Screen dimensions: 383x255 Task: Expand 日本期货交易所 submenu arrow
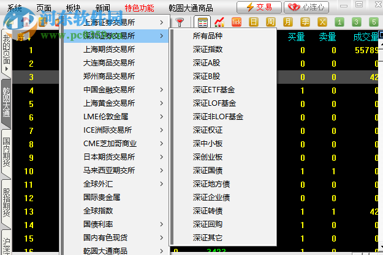pyautogui.click(x=161, y=157)
